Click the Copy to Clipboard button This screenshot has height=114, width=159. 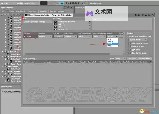[x=145, y=58]
